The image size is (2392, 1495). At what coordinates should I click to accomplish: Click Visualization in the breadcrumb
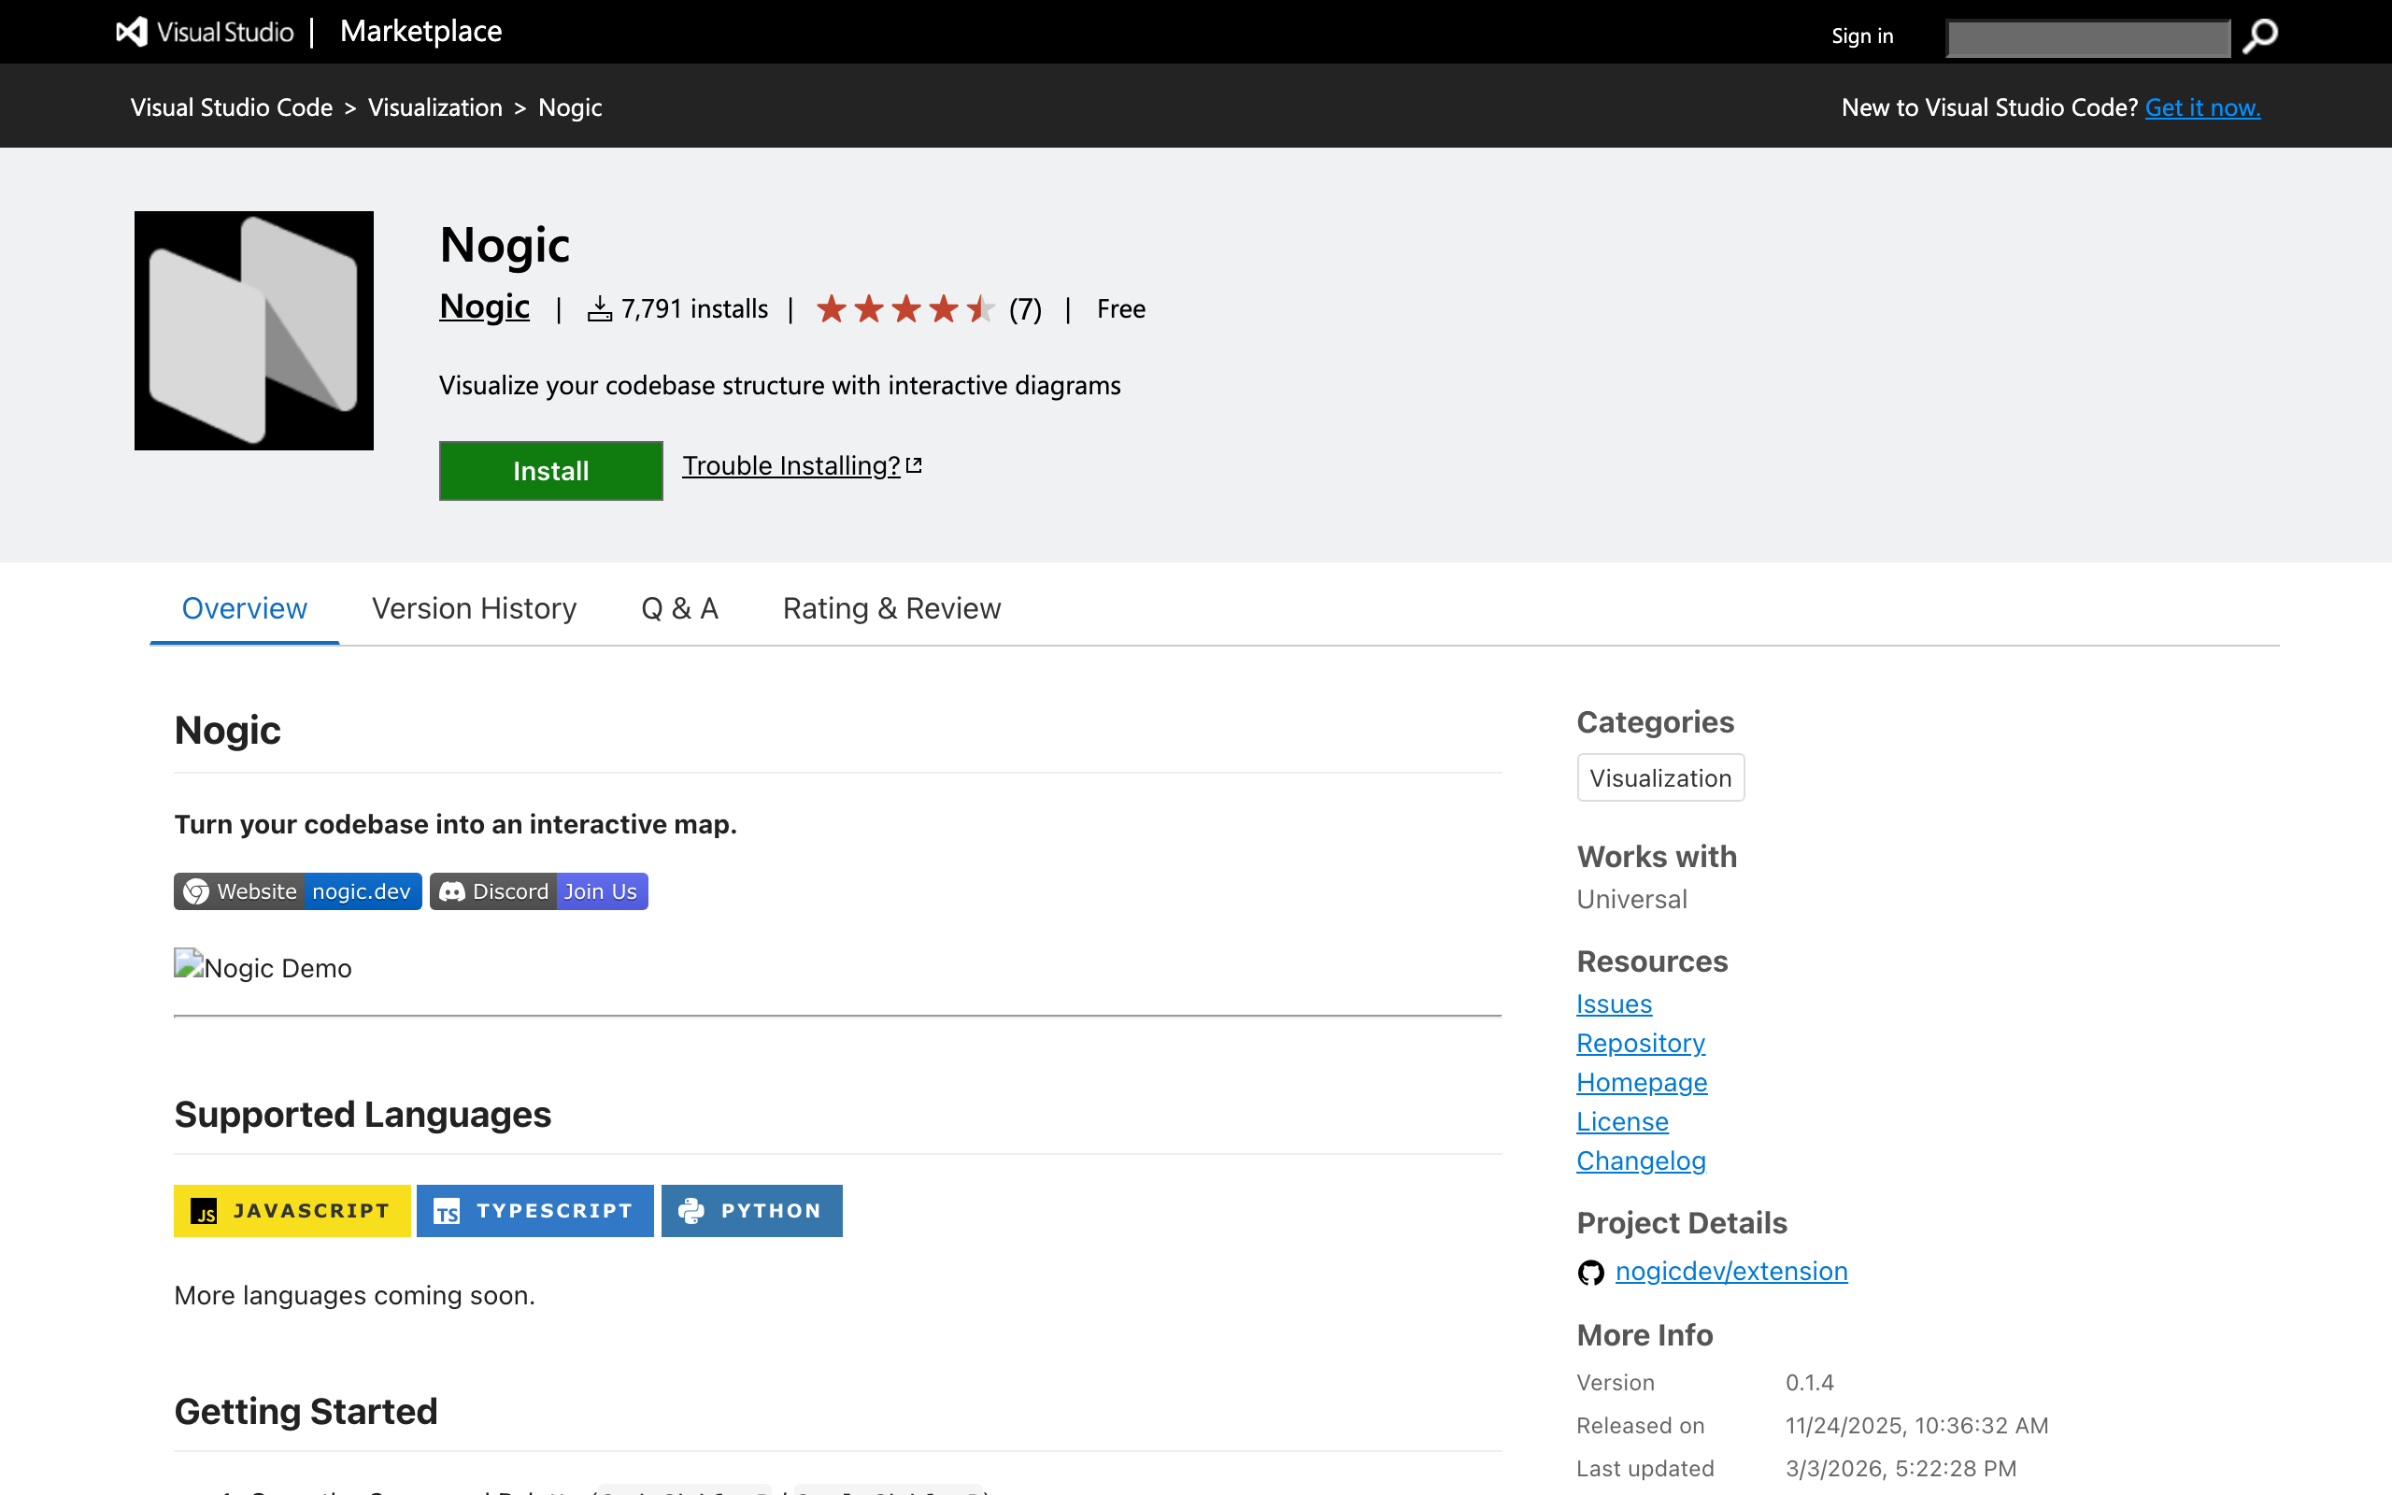434,107
